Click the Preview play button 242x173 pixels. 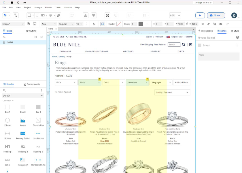click(200, 15)
